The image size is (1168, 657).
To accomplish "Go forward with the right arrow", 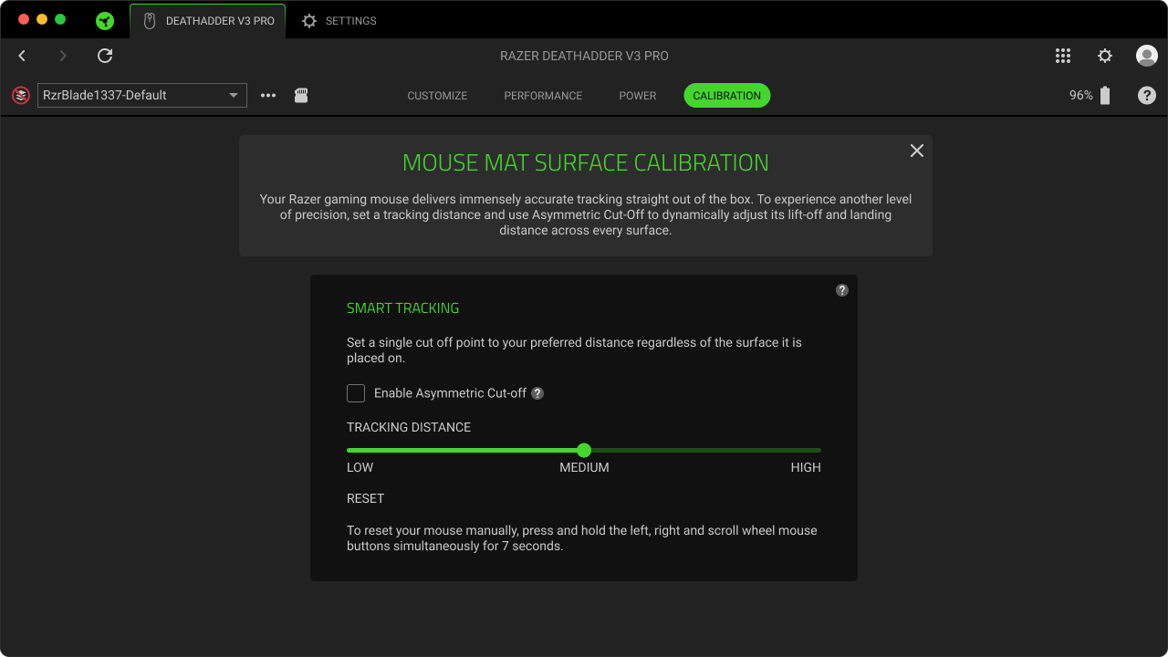I will (63, 56).
